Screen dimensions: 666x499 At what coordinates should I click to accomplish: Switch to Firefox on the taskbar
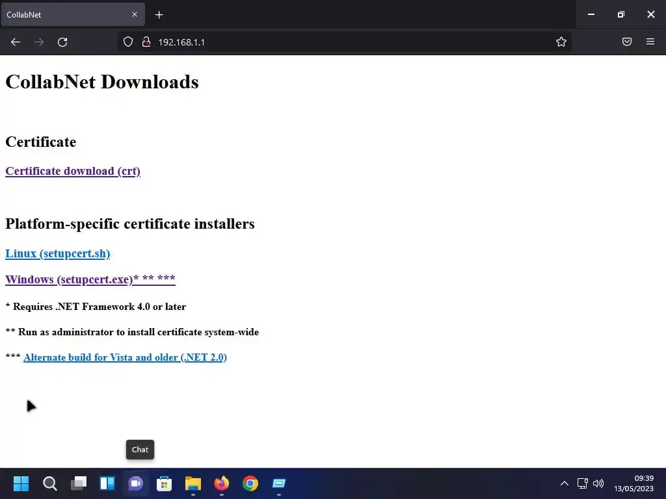click(x=221, y=483)
